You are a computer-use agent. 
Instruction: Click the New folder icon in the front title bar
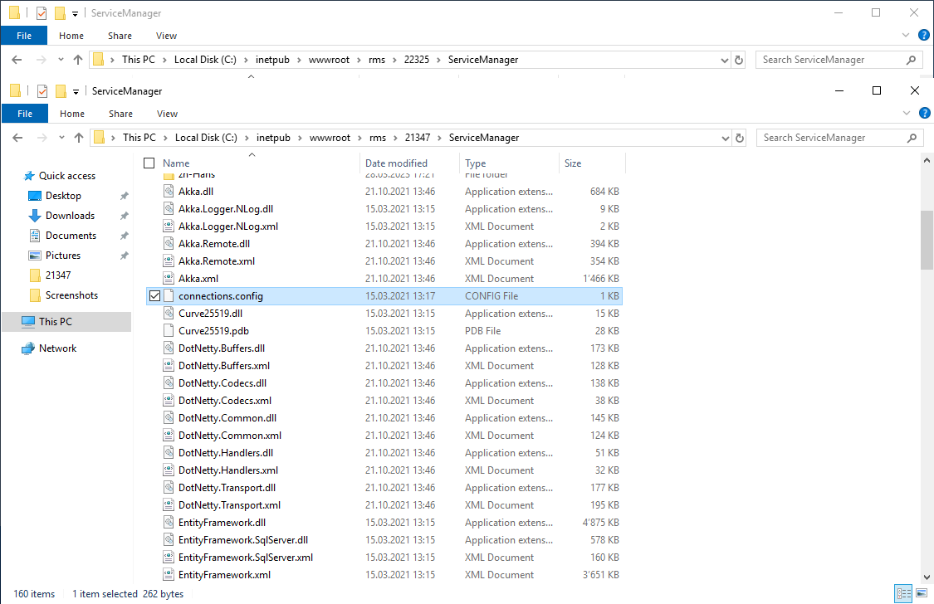coord(61,91)
